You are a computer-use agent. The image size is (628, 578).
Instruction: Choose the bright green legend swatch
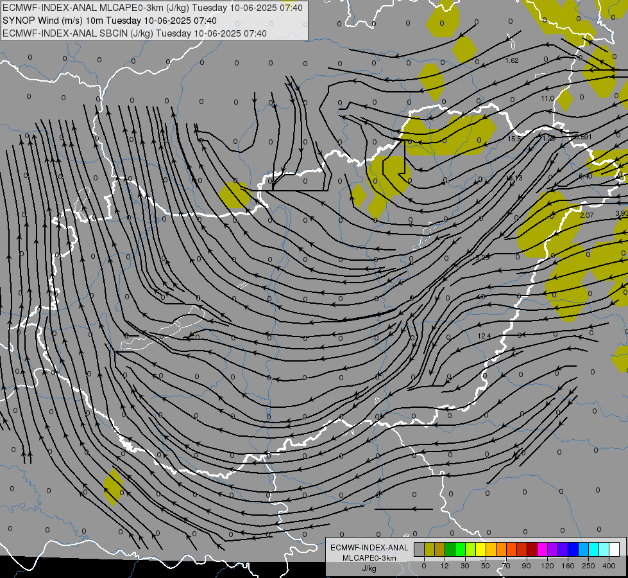[x=461, y=549]
